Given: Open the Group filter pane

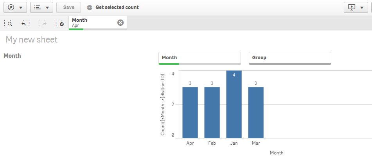Looking at the screenshot, I should [290, 58].
